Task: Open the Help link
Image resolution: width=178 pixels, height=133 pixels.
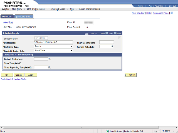Action: pyautogui.click(x=149, y=13)
